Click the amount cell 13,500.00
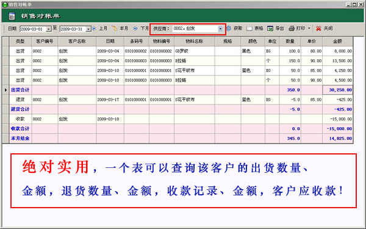366x229 pixels. [337, 60]
